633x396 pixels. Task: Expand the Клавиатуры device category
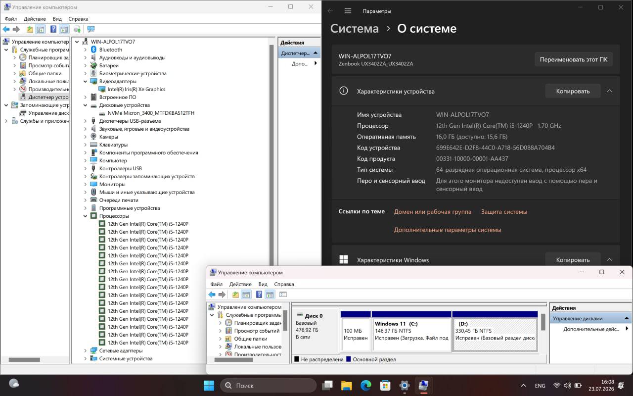click(86, 145)
